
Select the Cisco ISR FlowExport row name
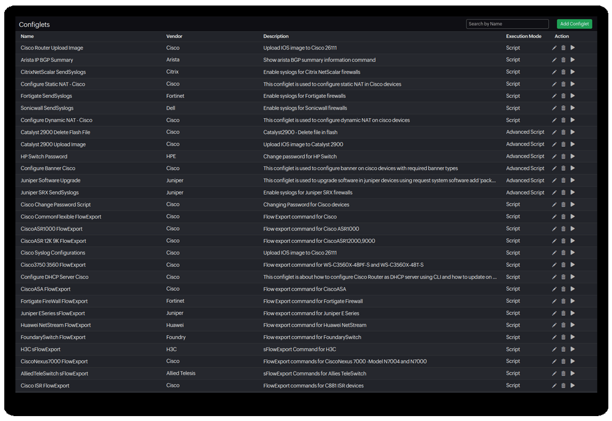[x=45, y=386]
